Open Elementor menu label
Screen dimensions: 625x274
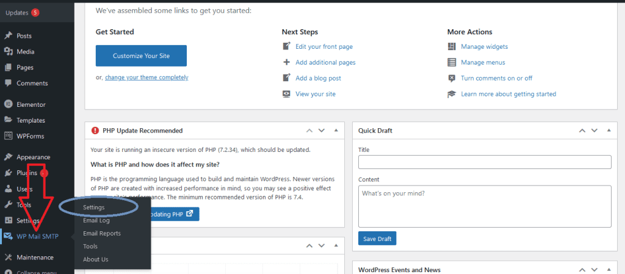pos(31,104)
